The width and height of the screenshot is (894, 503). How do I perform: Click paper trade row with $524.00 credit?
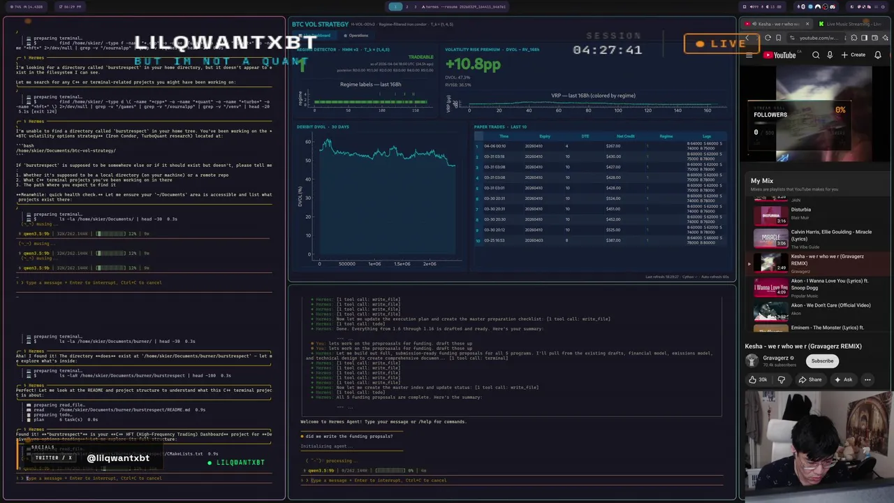(599, 198)
